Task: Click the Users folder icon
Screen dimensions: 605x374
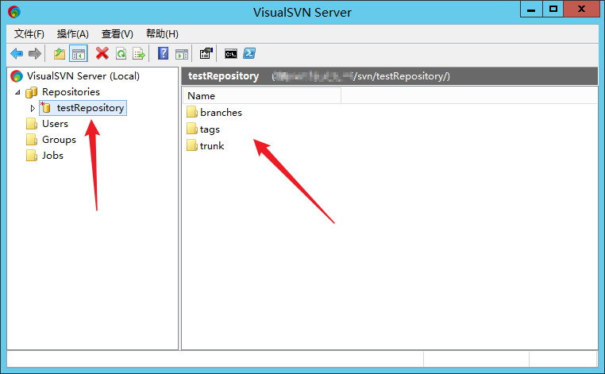Action: pos(31,124)
